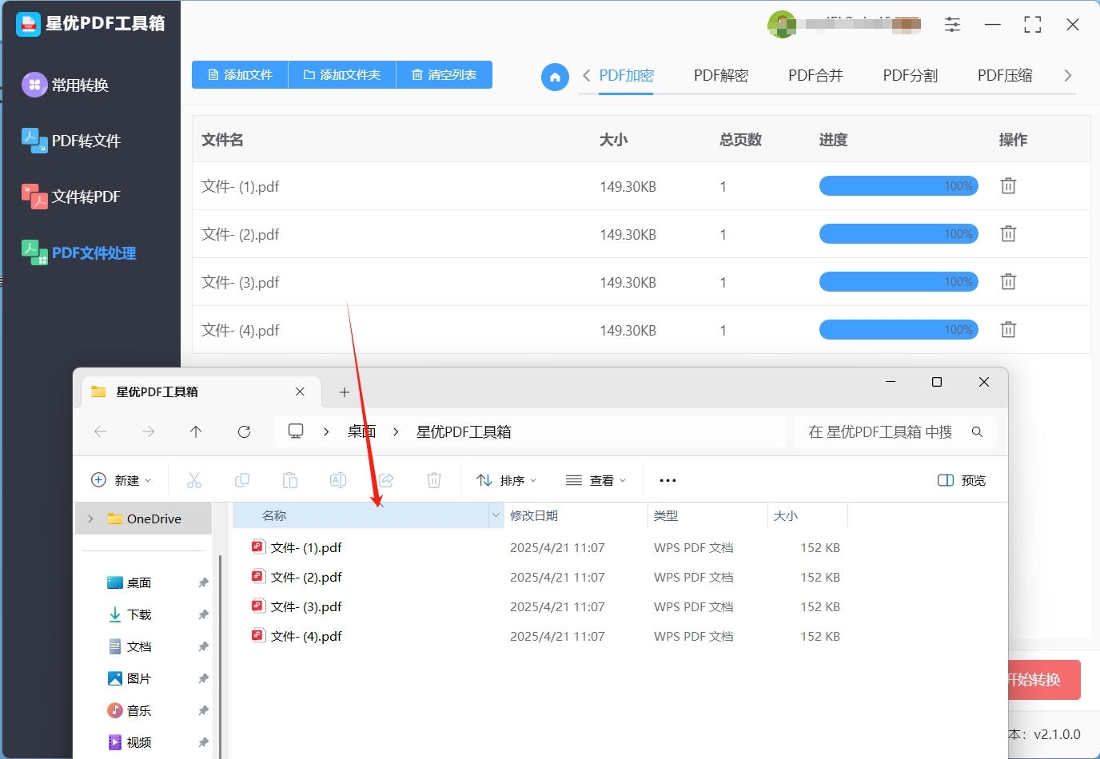Open settings sliders icon in title bar
The width and height of the screenshot is (1100, 759).
coord(952,25)
